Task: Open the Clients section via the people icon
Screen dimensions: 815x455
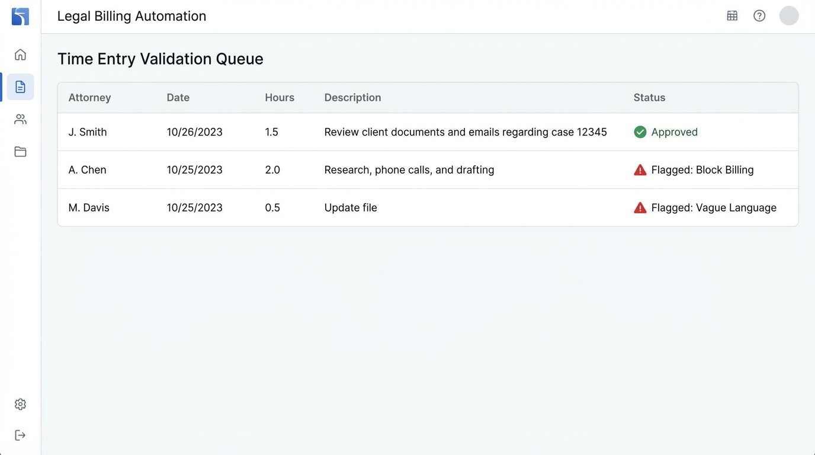Action: tap(20, 118)
